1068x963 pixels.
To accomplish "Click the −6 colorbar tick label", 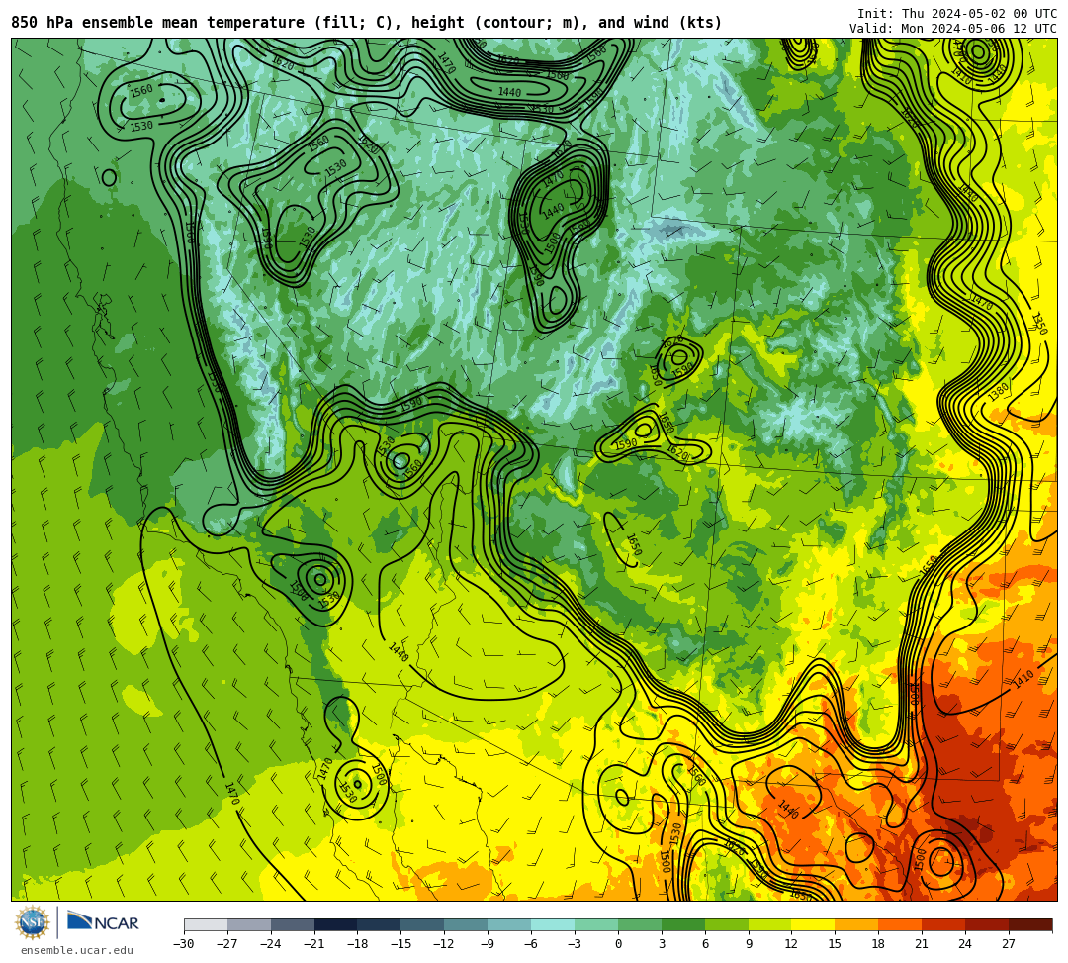I will coord(531,944).
